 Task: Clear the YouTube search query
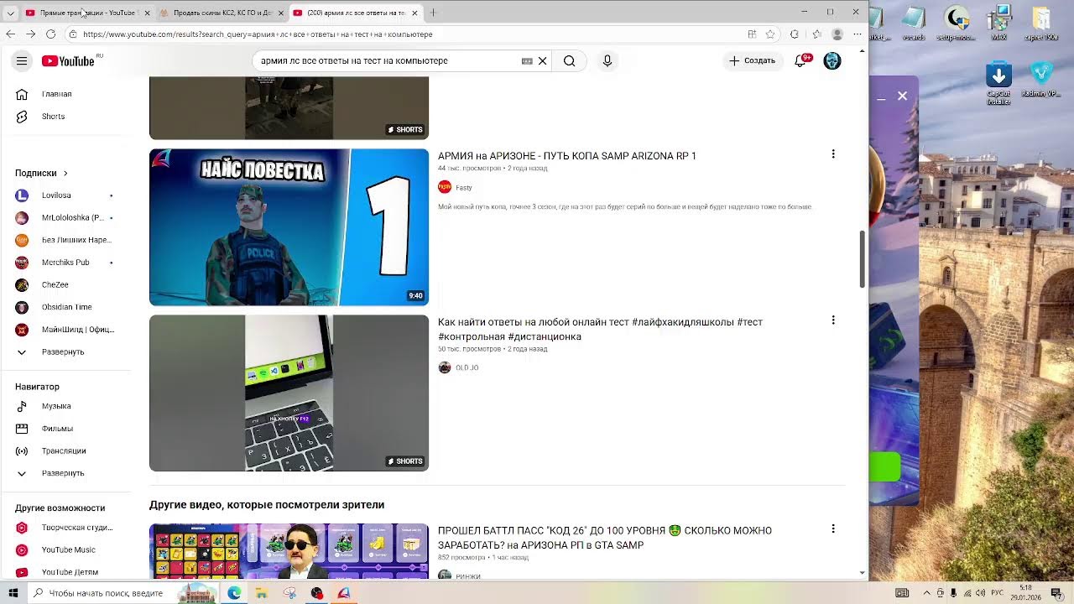pyautogui.click(x=543, y=60)
